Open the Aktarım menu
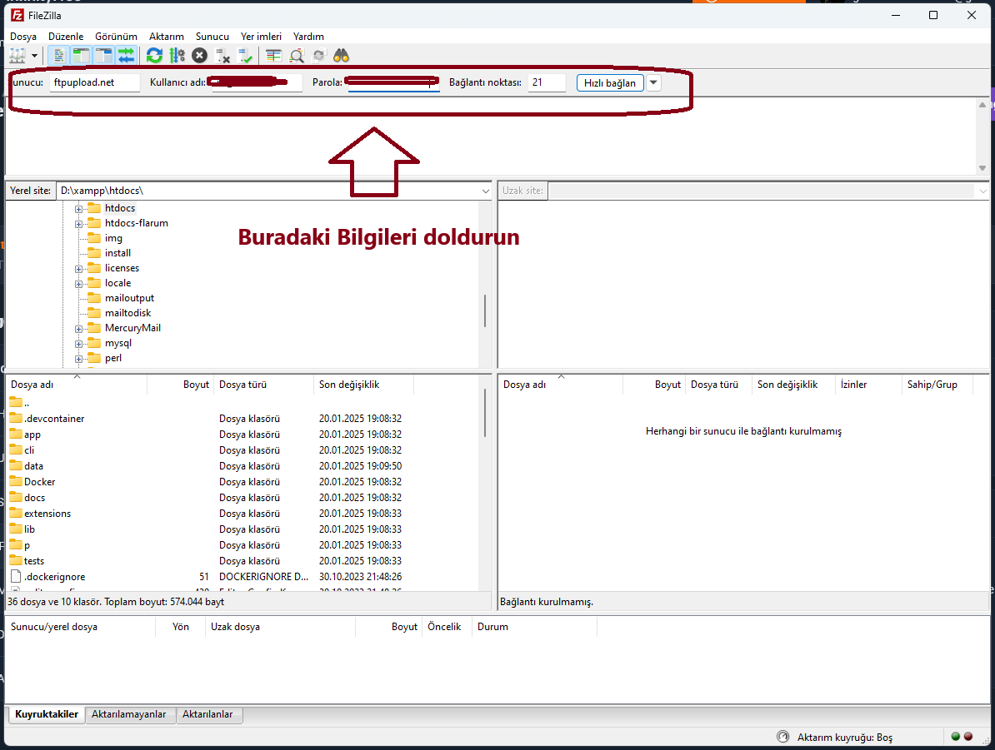 167,37
